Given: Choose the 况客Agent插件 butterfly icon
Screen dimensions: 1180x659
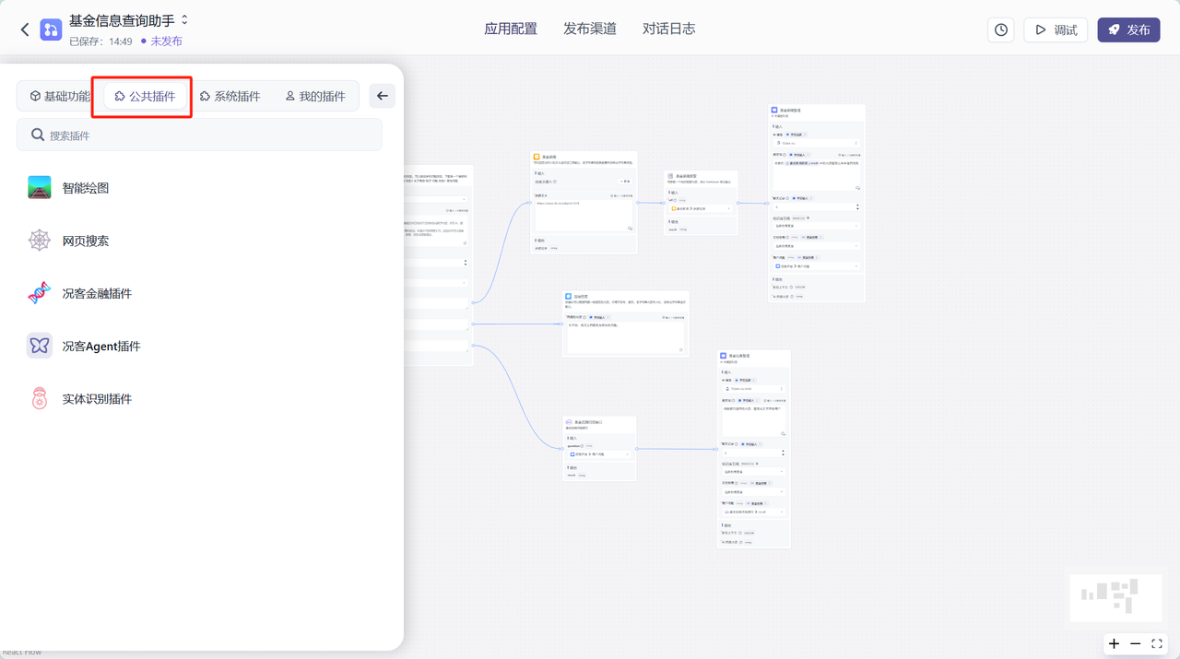Looking at the screenshot, I should 39,346.
